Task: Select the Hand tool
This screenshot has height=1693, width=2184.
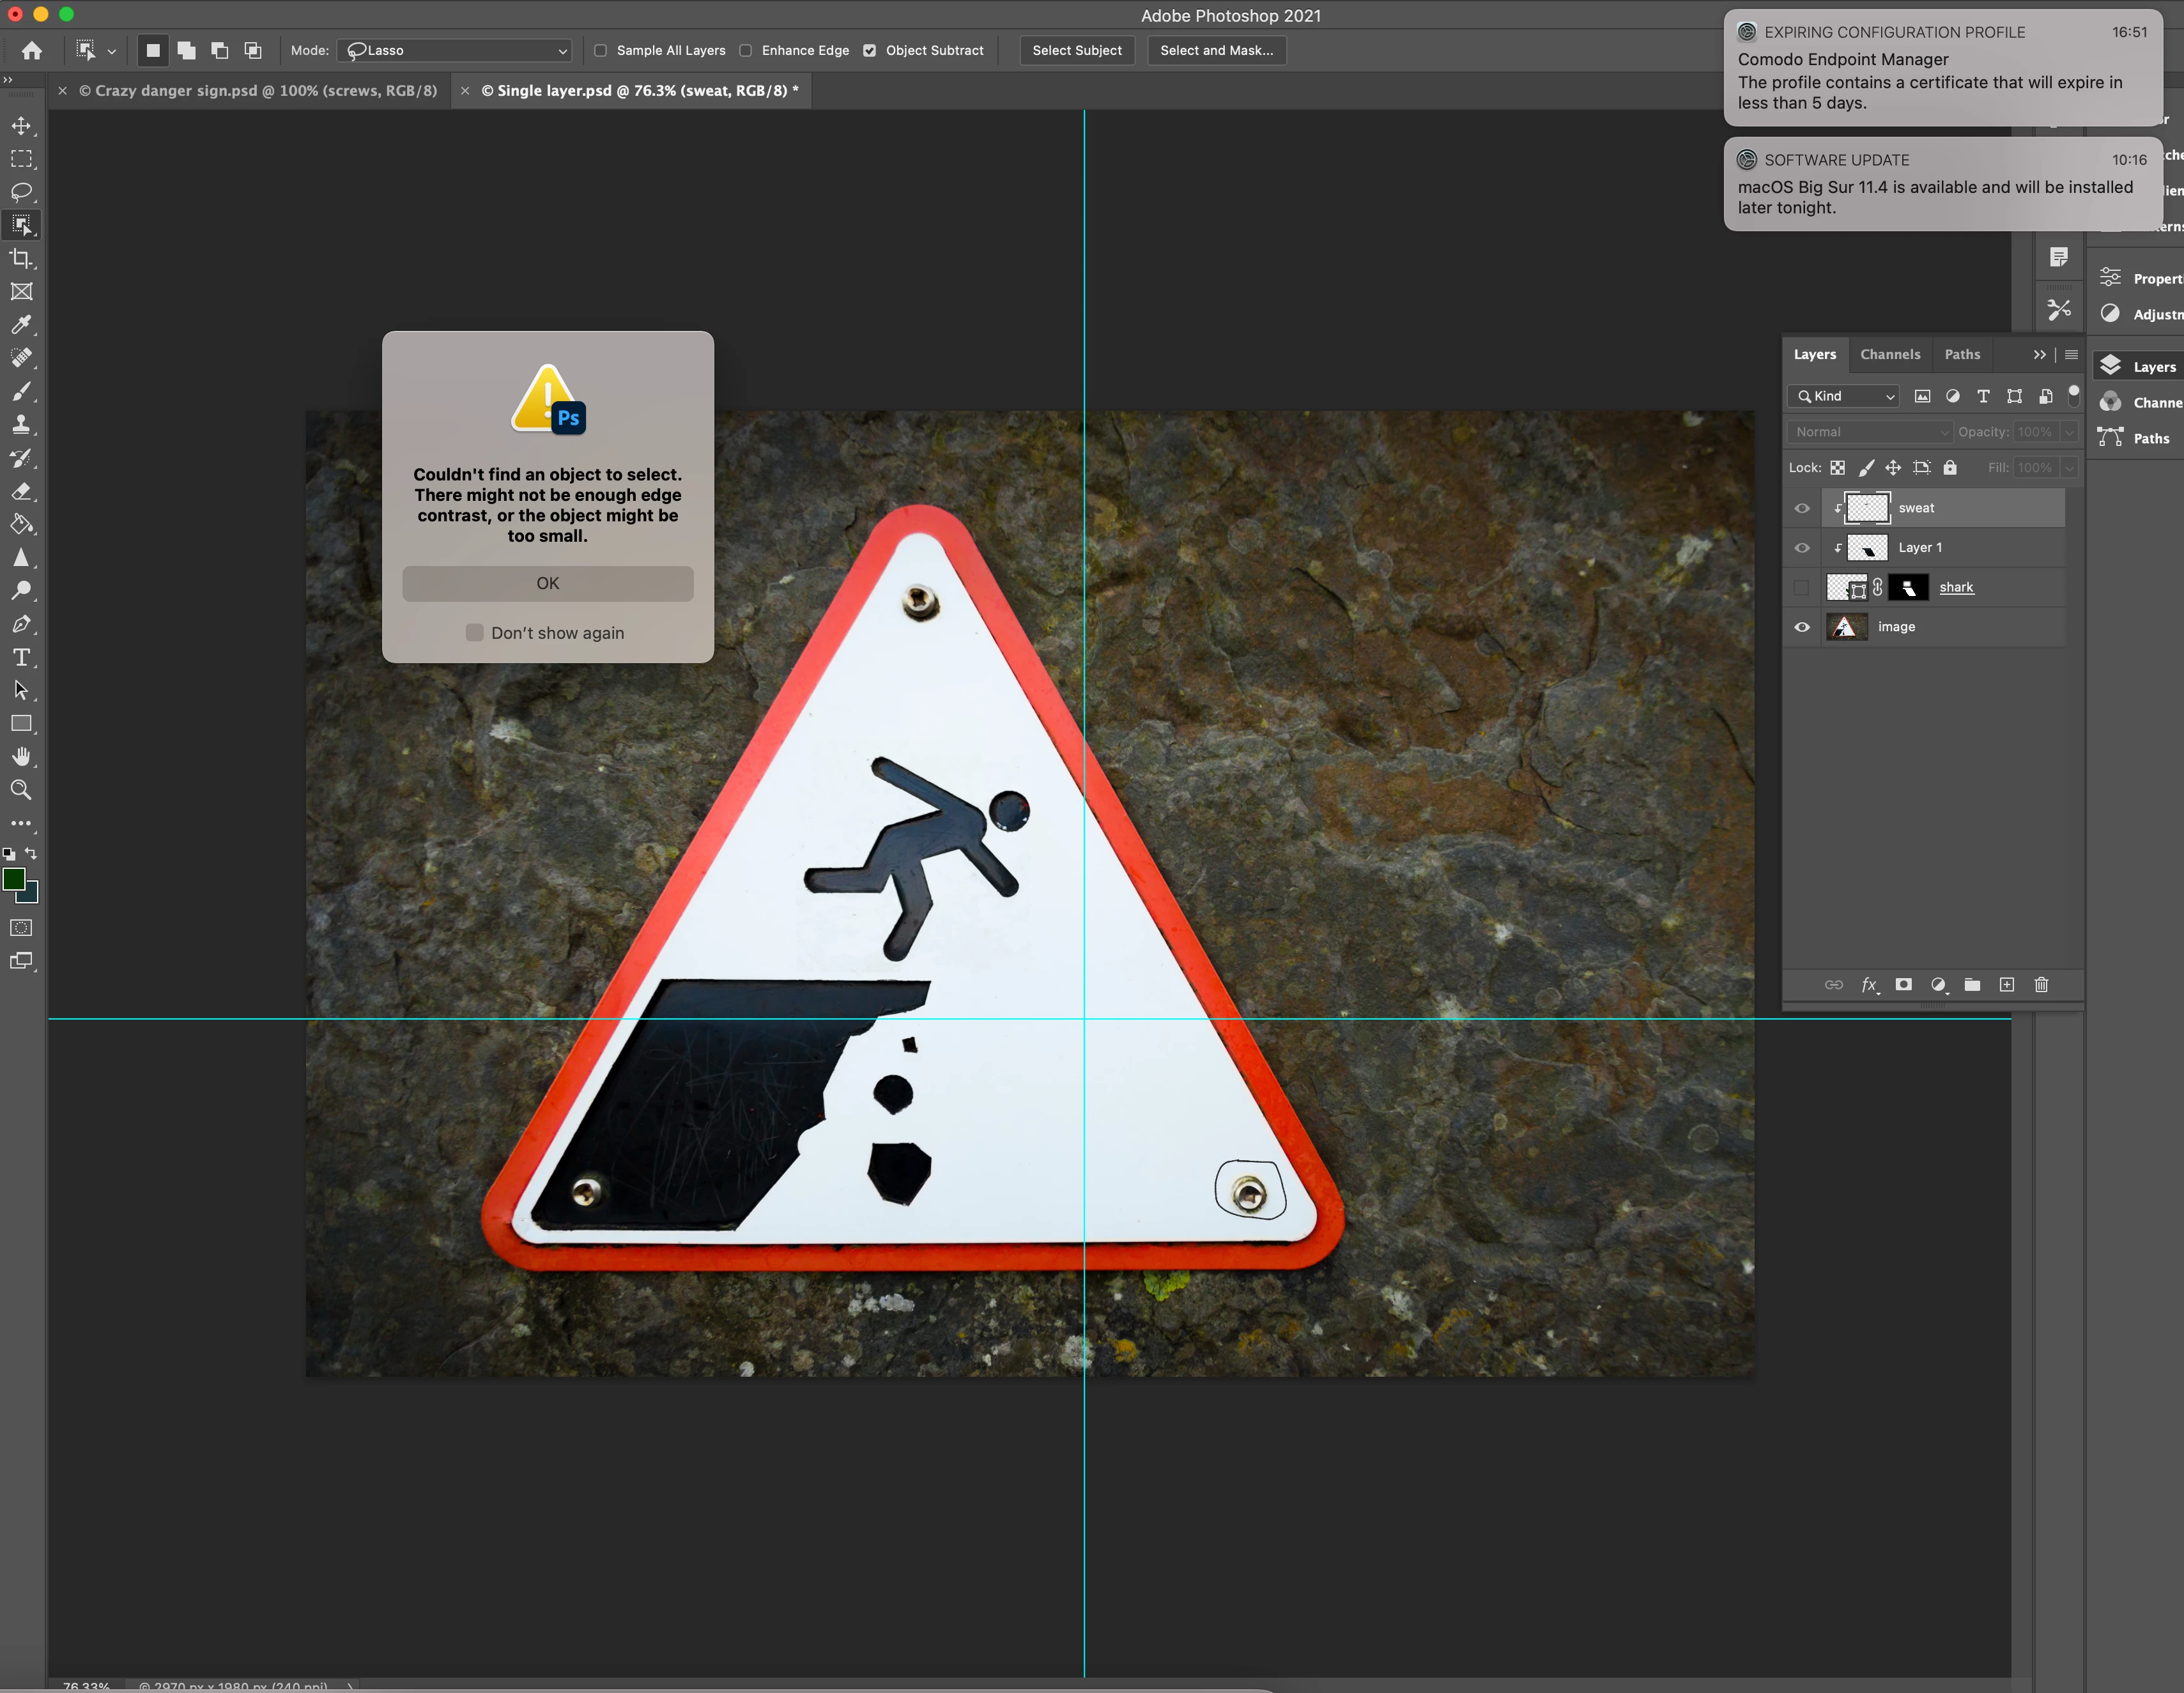Action: point(21,756)
